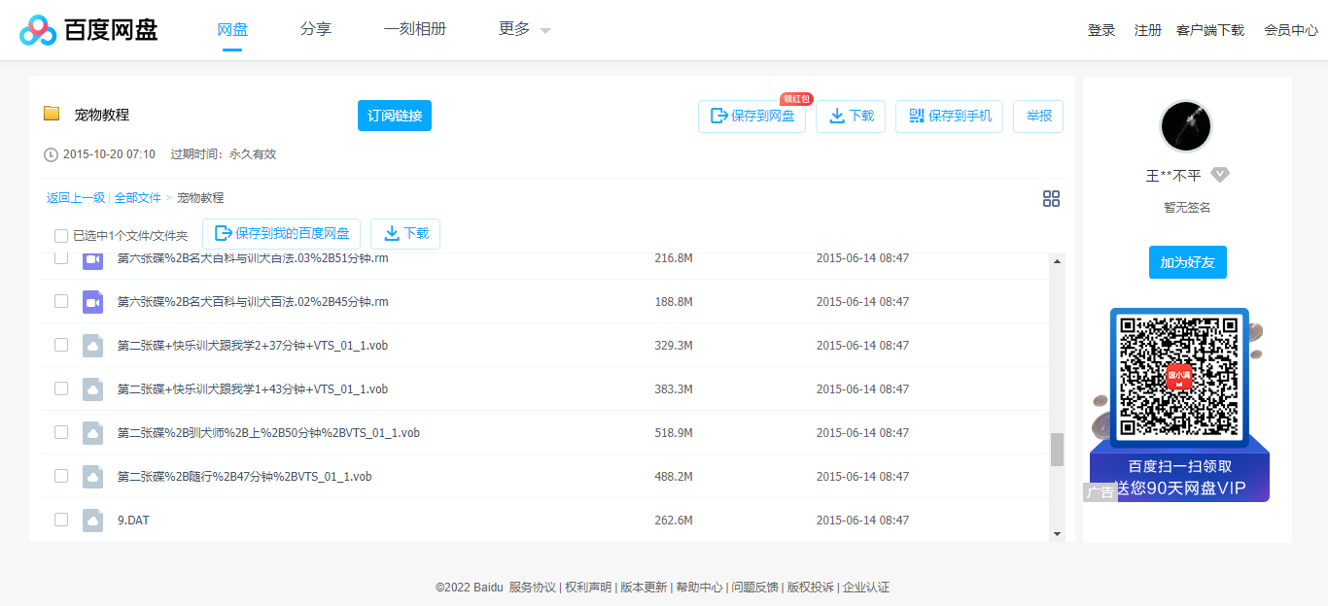Screen dimensions: 1328x606
Task: Click the QR code to get 90-day VIP
Action: 1177,377
